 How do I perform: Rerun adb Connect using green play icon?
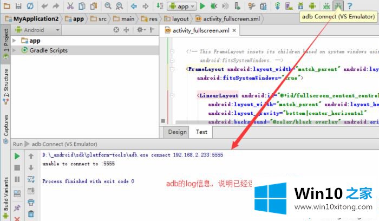[17, 156]
